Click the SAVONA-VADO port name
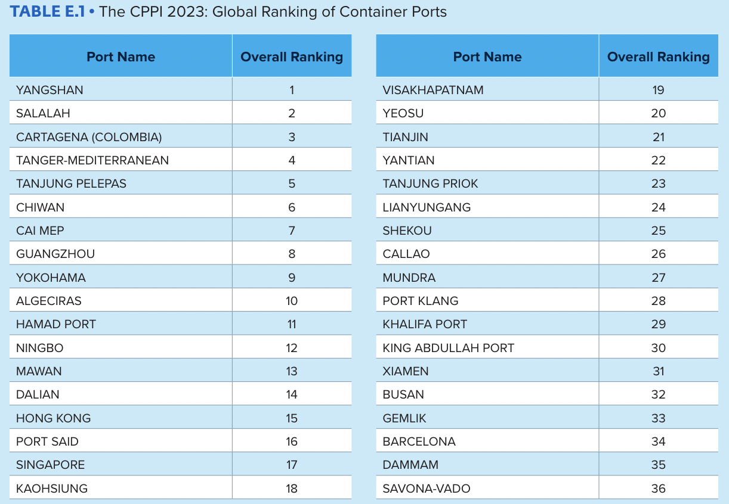This screenshot has width=729, height=504. (427, 489)
